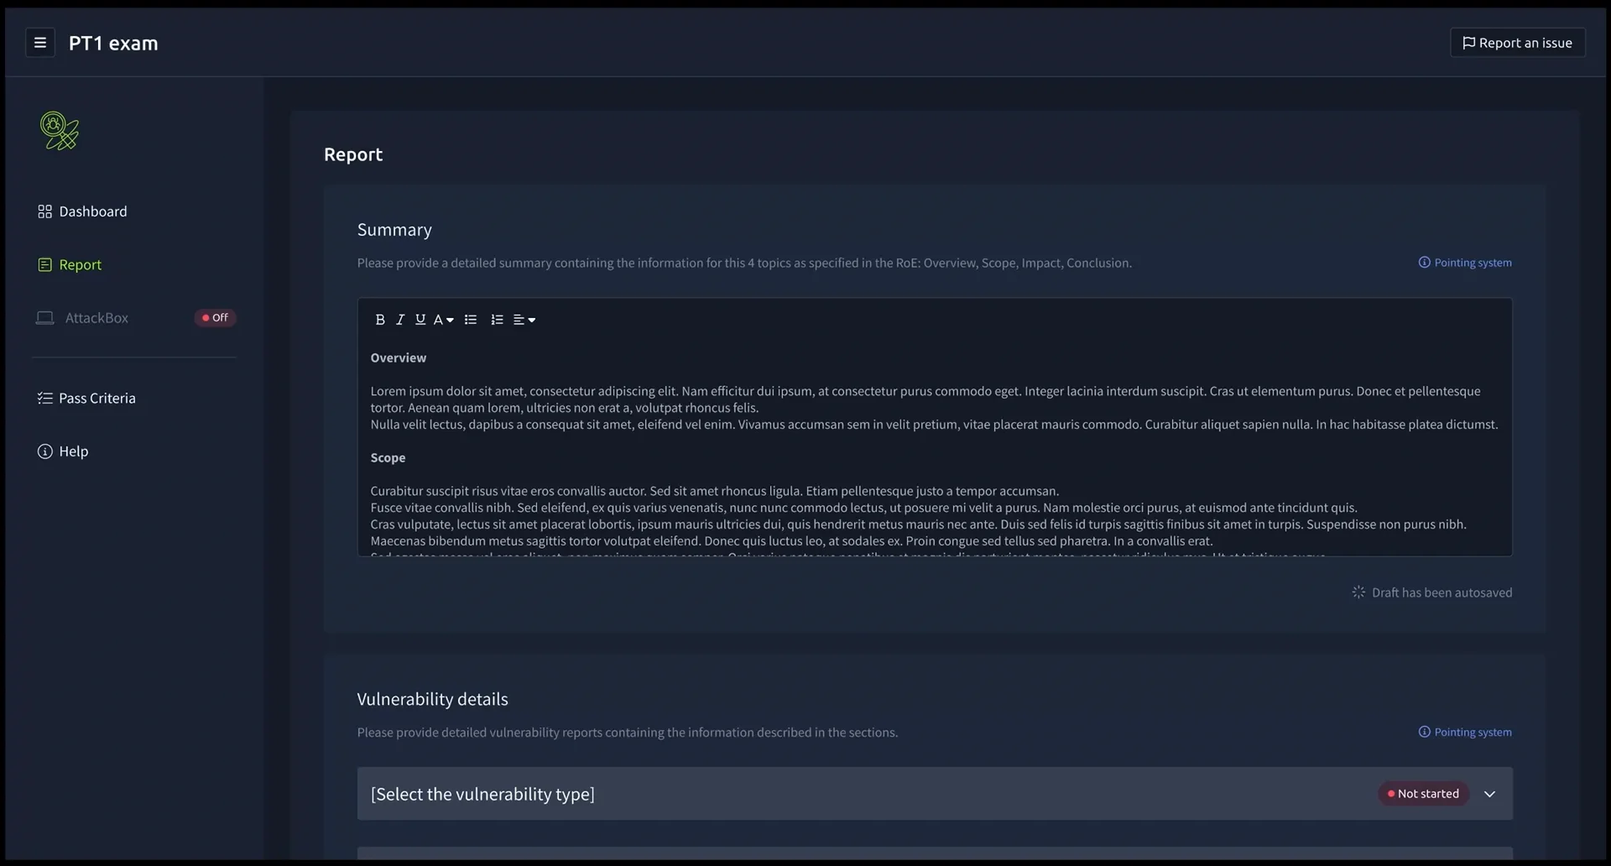The height and width of the screenshot is (866, 1611).
Task: Insert a numbered list
Action: pyautogui.click(x=497, y=320)
